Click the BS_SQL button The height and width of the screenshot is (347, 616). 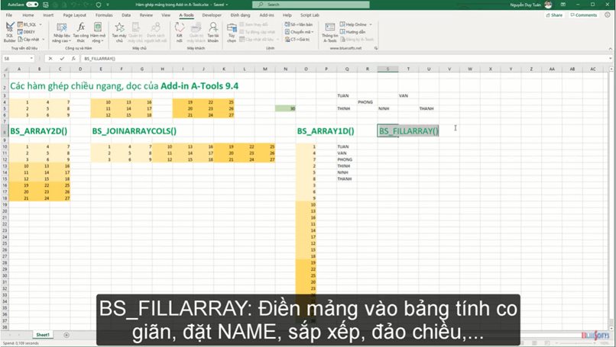pos(27,24)
